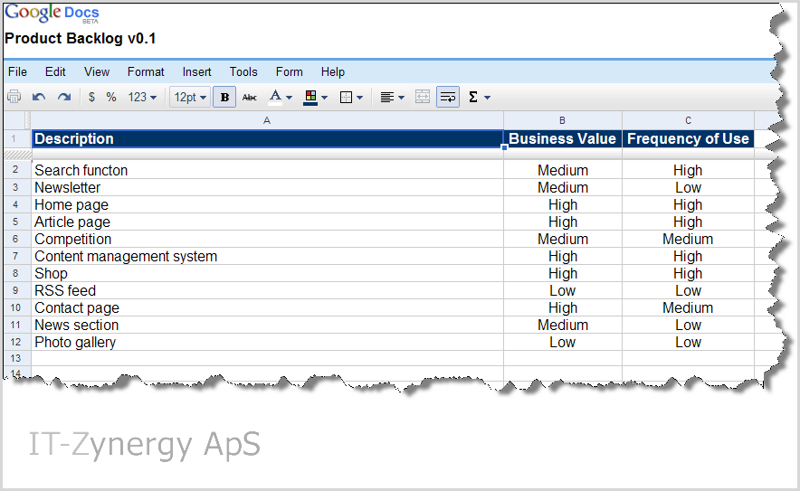This screenshot has width=800, height=491.
Task: Open the Tools menu
Action: coord(243,72)
